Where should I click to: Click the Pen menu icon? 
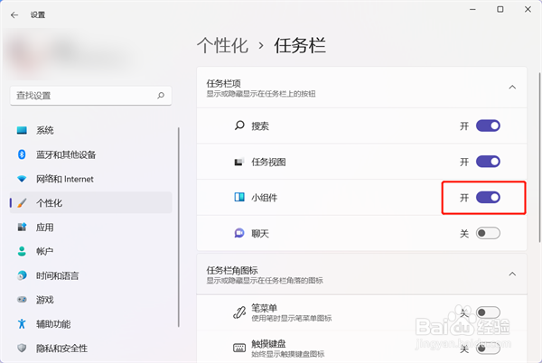point(239,312)
